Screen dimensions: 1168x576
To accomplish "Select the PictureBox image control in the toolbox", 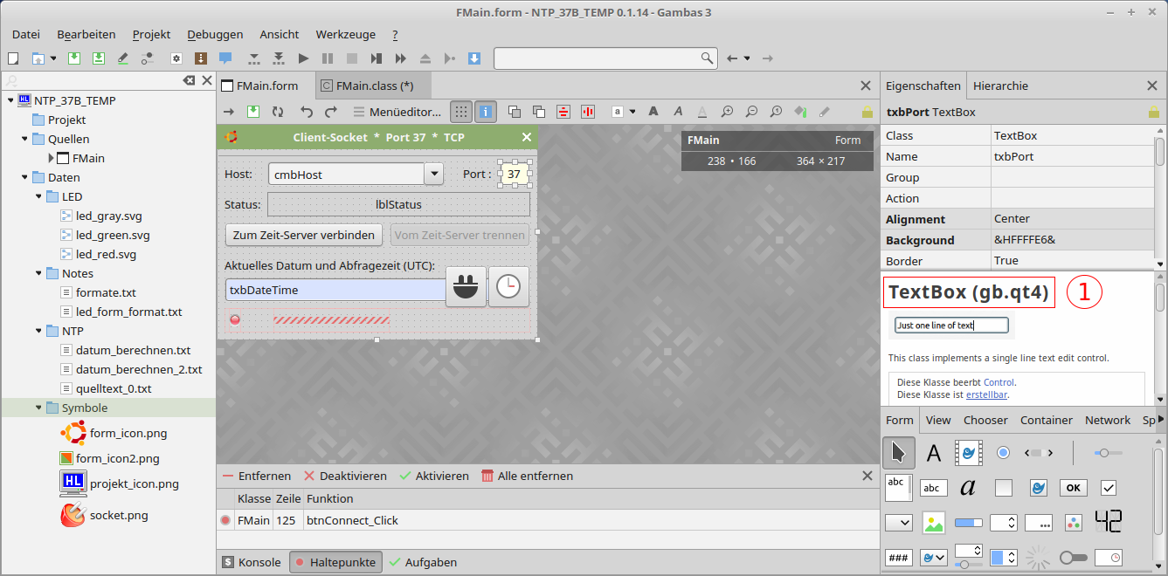I will (934, 523).
